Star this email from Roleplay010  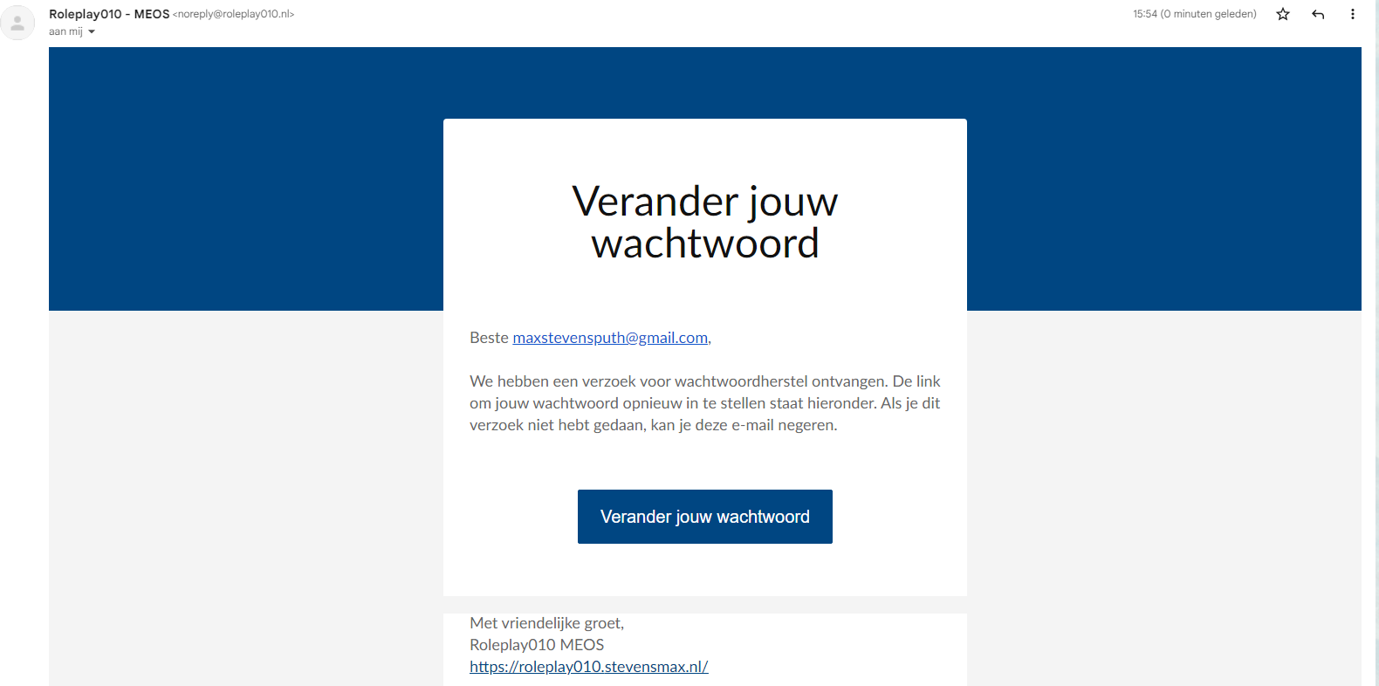(x=1282, y=14)
